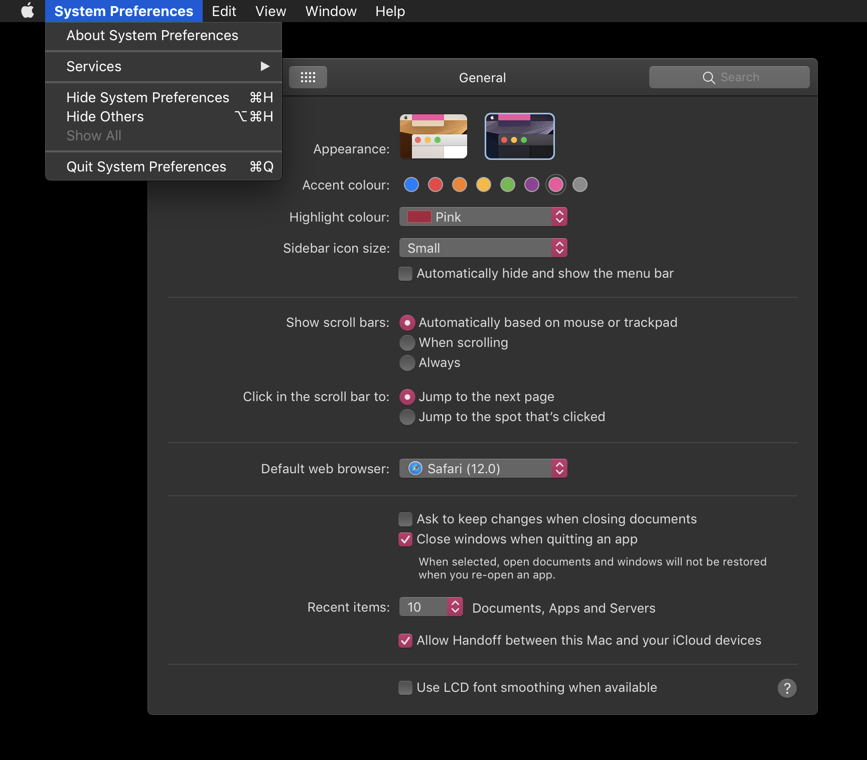This screenshot has height=760, width=867.
Task: Open the View menu
Action: pos(270,11)
